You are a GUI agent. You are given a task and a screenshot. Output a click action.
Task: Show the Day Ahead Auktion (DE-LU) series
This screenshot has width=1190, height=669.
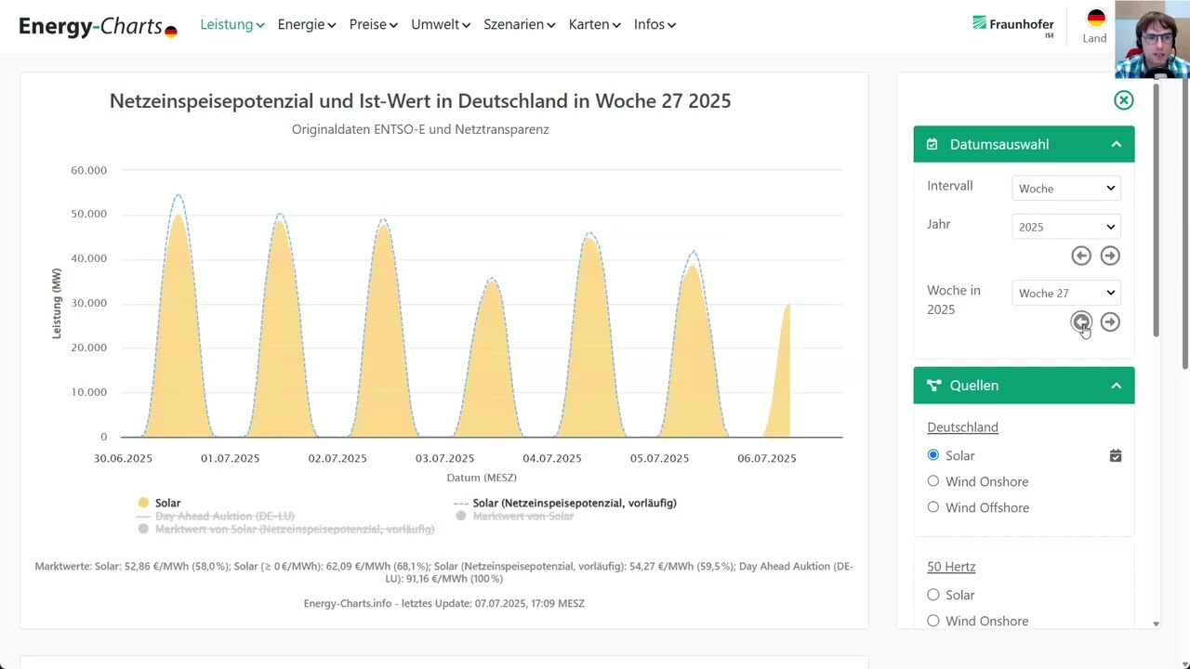225,516
